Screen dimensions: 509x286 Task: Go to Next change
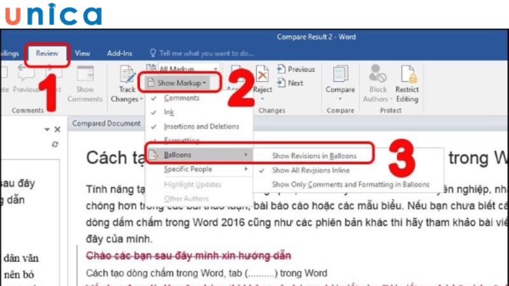tap(291, 83)
